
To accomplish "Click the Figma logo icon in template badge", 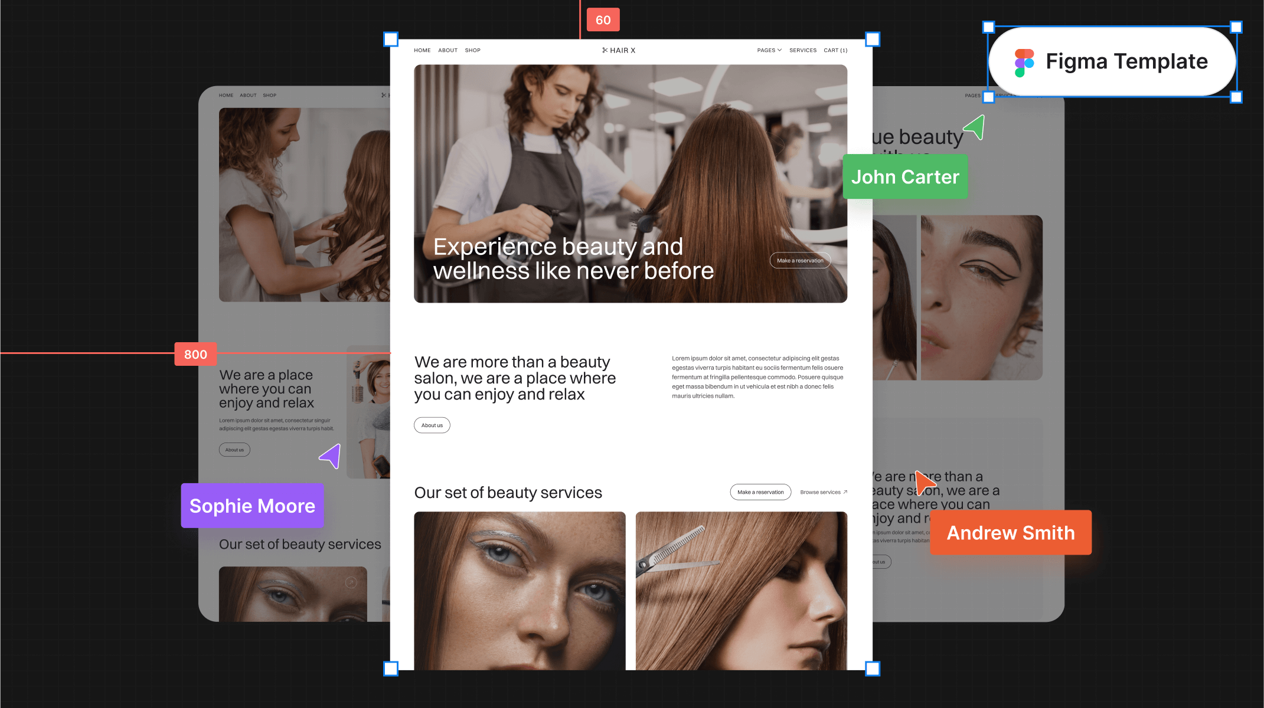I will pyautogui.click(x=1024, y=63).
